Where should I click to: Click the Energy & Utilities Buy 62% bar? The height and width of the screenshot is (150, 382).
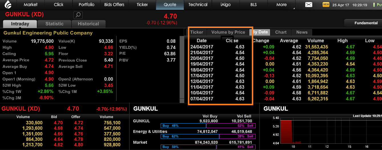coord(190,136)
